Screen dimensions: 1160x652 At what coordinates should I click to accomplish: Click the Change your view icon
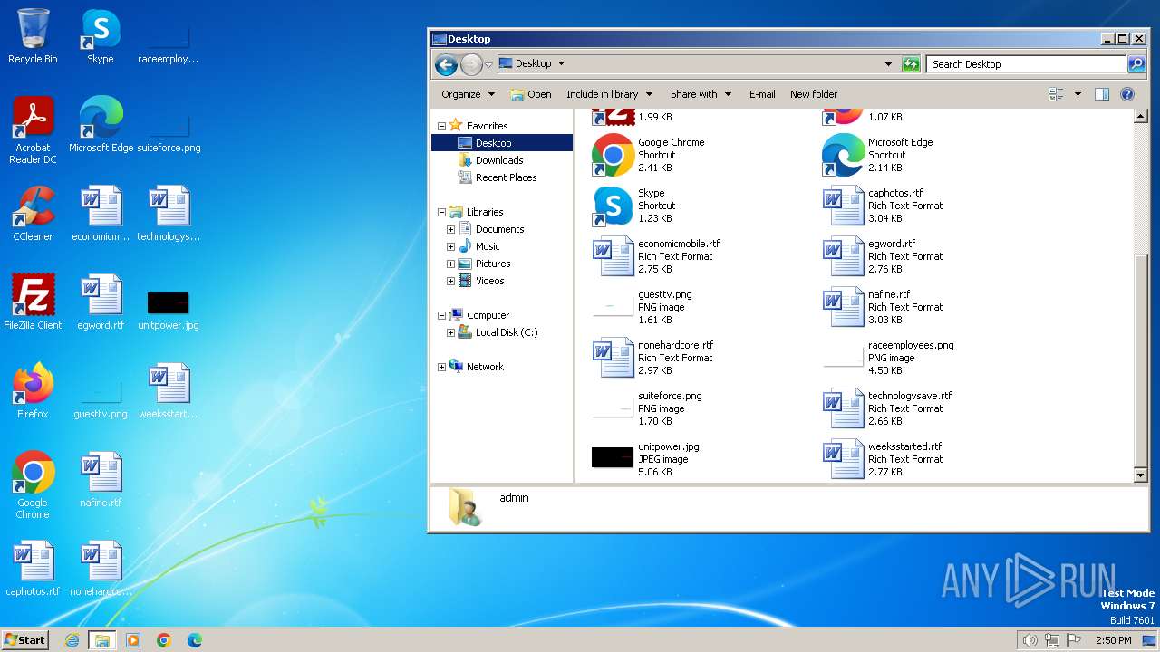pos(1056,94)
